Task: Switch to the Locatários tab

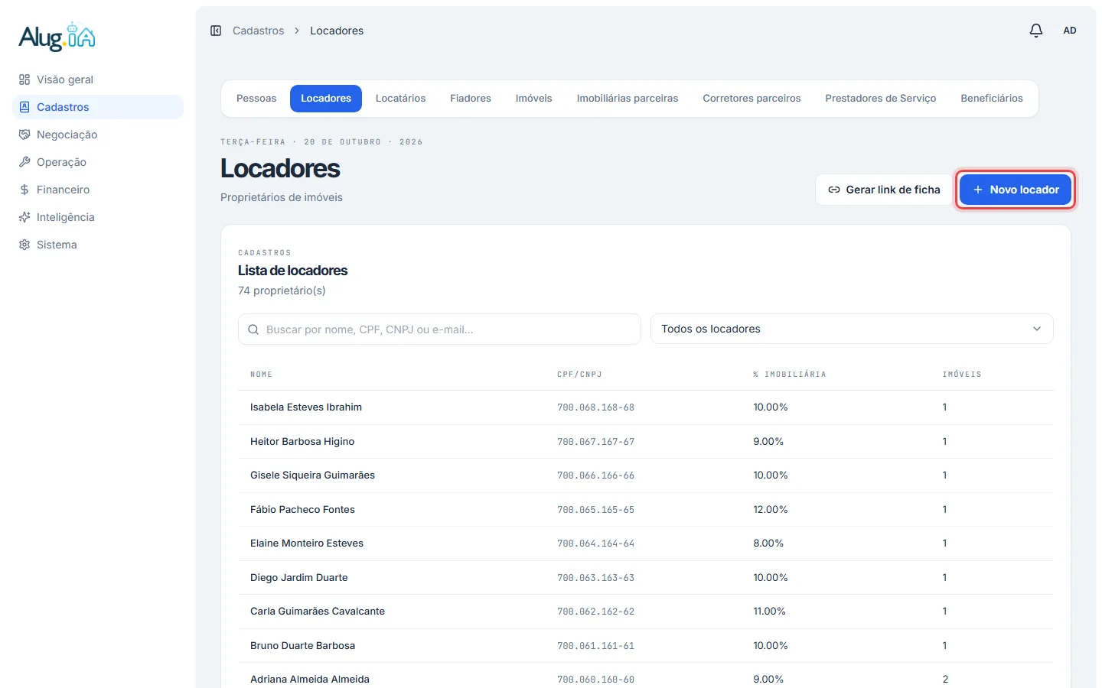Action: [x=400, y=99]
